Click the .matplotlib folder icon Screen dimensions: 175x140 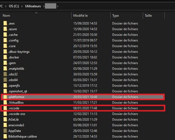[5, 69]
